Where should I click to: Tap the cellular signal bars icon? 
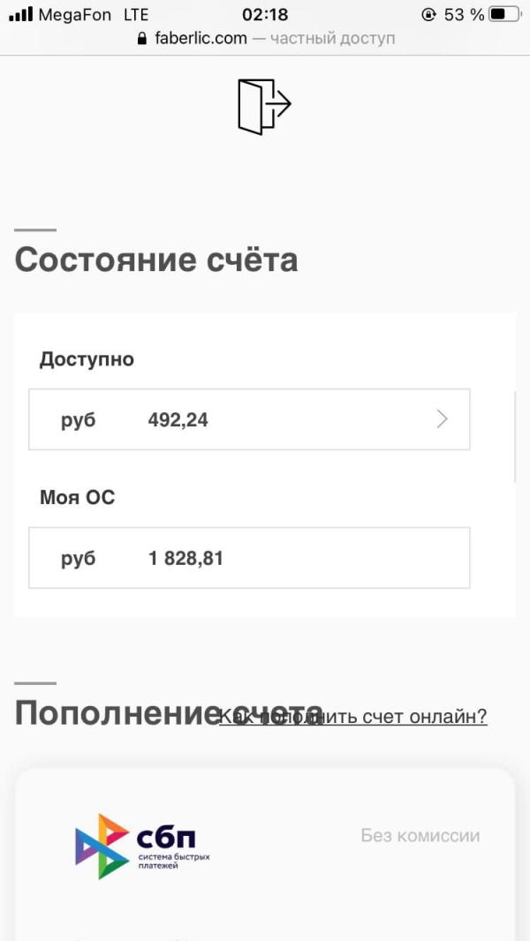click(x=20, y=14)
